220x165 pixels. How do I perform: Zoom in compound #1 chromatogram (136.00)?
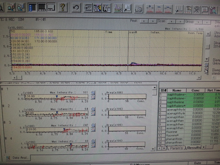(x=93, y=93)
